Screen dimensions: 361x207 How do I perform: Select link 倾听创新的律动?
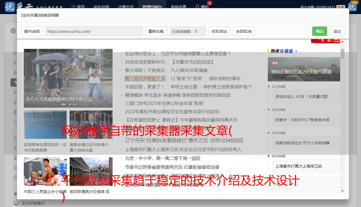tap(225, 78)
